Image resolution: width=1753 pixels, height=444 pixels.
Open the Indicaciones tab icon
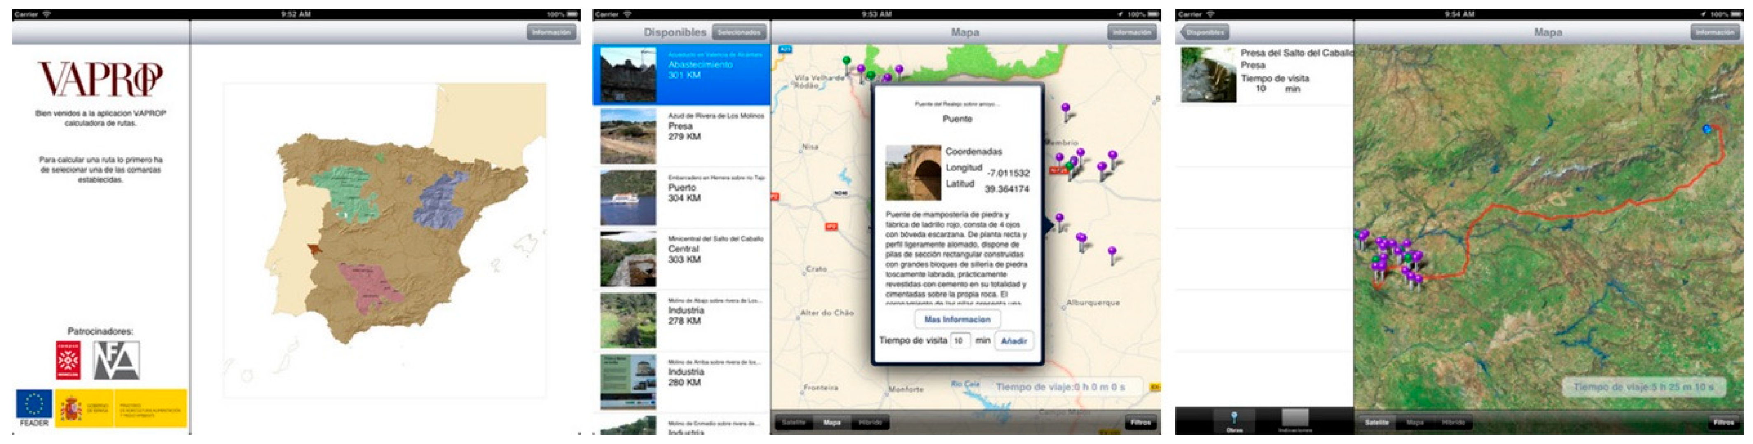(x=1294, y=420)
